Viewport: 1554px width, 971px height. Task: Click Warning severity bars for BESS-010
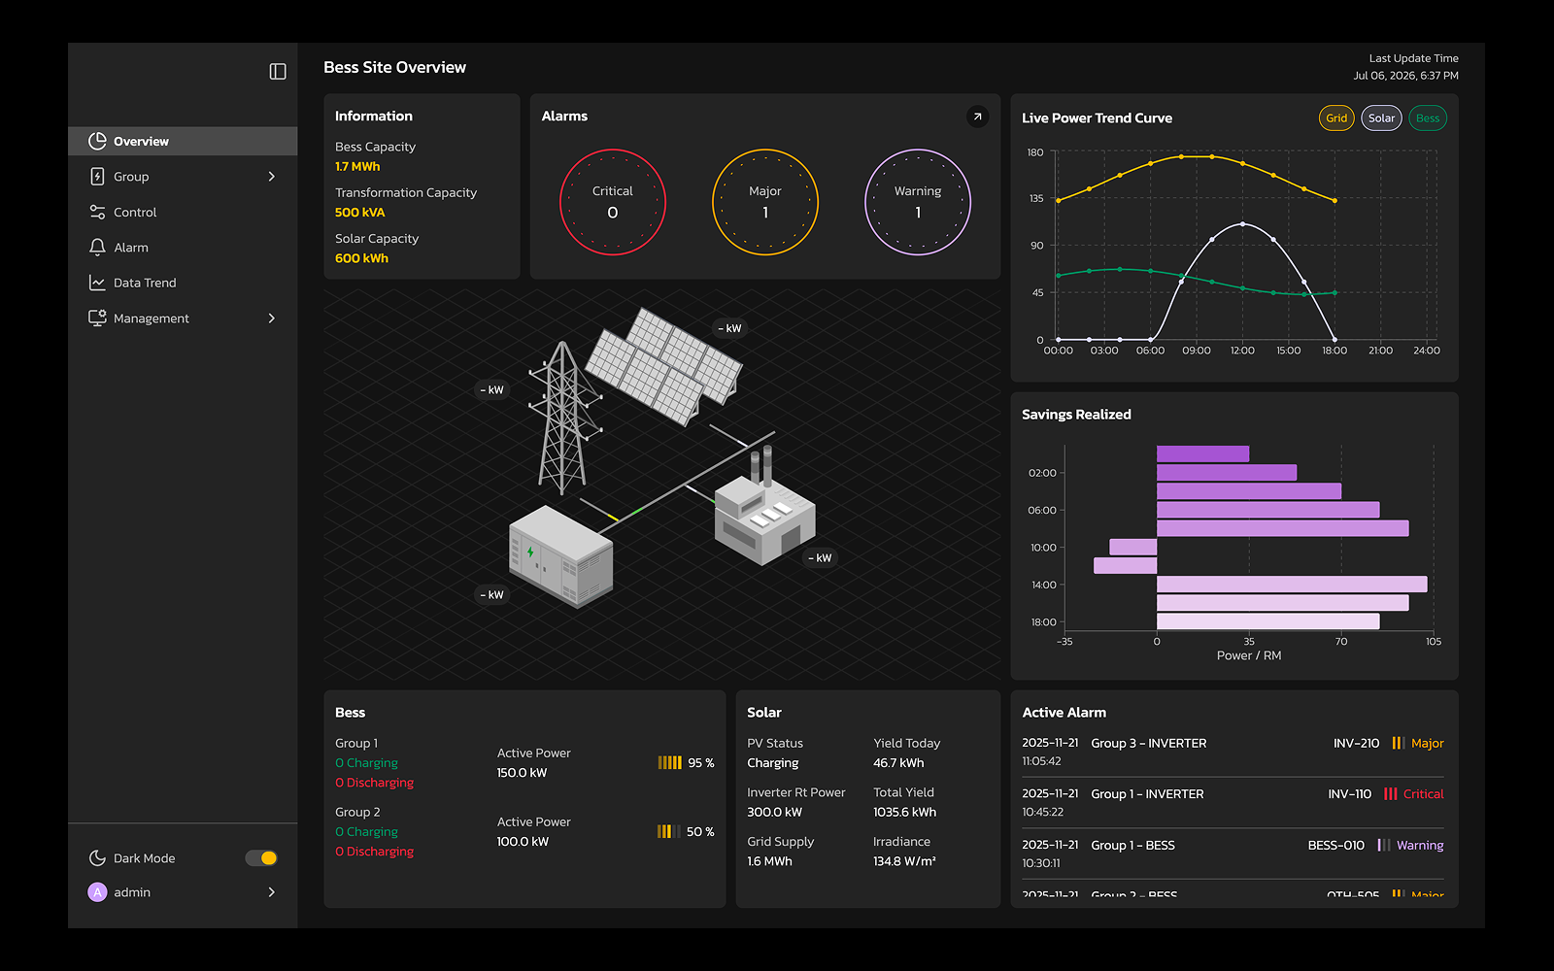coord(1384,846)
